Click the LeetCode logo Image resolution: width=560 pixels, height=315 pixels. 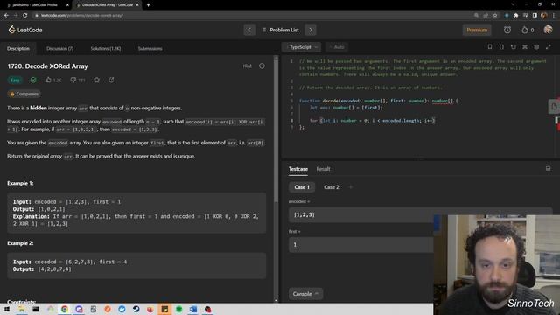pyautogui.click(x=25, y=30)
